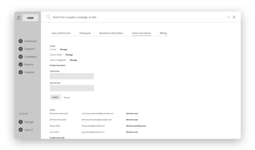Open Calendar from the sidebar

point(29,72)
